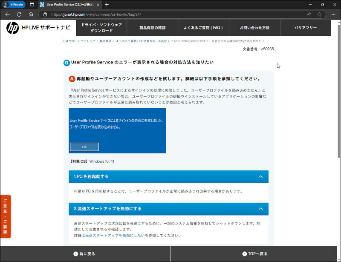Screen dimensions: 341x262
Task: Collapse 2. 高速スタートアップを無効にする section
Action: coord(168,209)
